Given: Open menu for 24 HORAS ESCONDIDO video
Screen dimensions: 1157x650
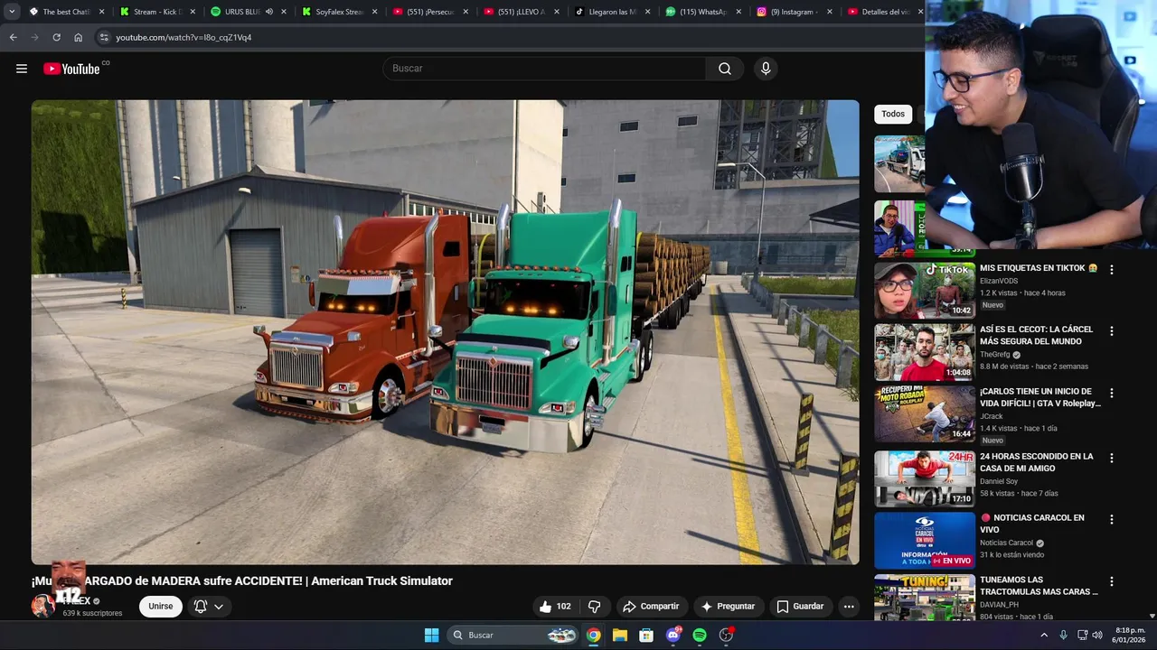Looking at the screenshot, I should tap(1112, 458).
